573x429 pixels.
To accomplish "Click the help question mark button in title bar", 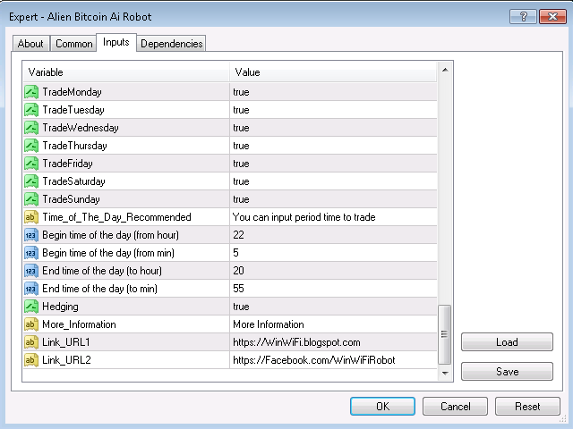I will (x=523, y=17).
